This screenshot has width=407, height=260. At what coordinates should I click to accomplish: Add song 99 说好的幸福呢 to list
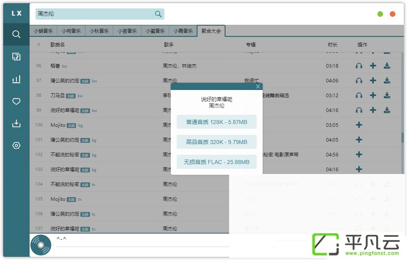tap(373, 110)
